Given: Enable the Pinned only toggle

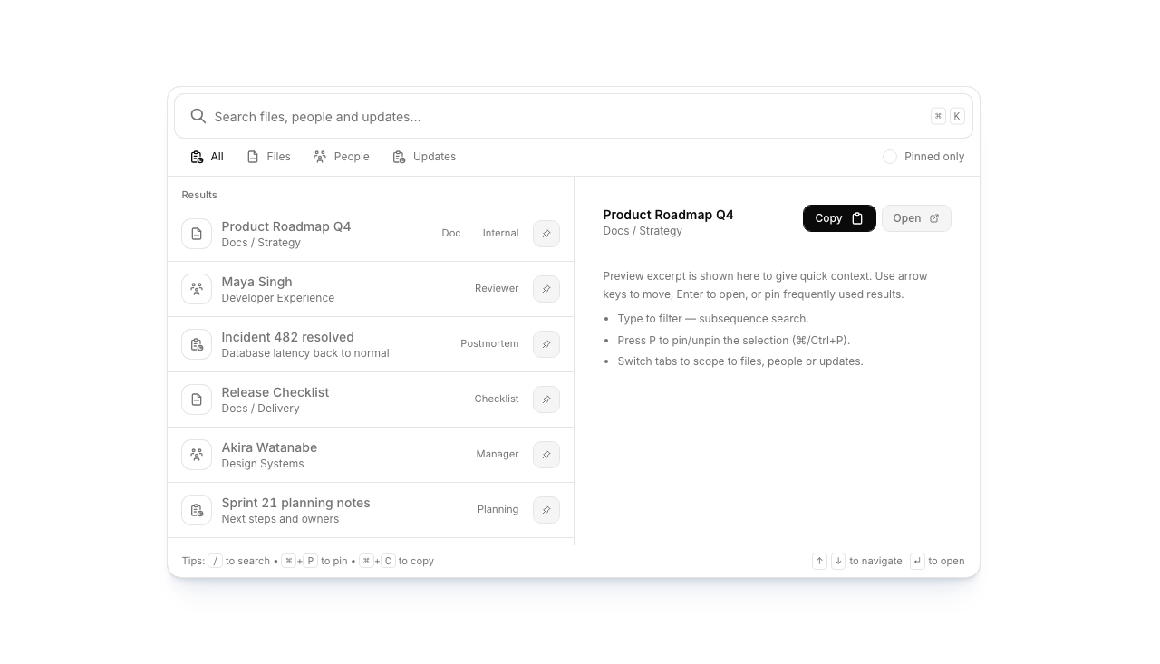Looking at the screenshot, I should point(890,157).
